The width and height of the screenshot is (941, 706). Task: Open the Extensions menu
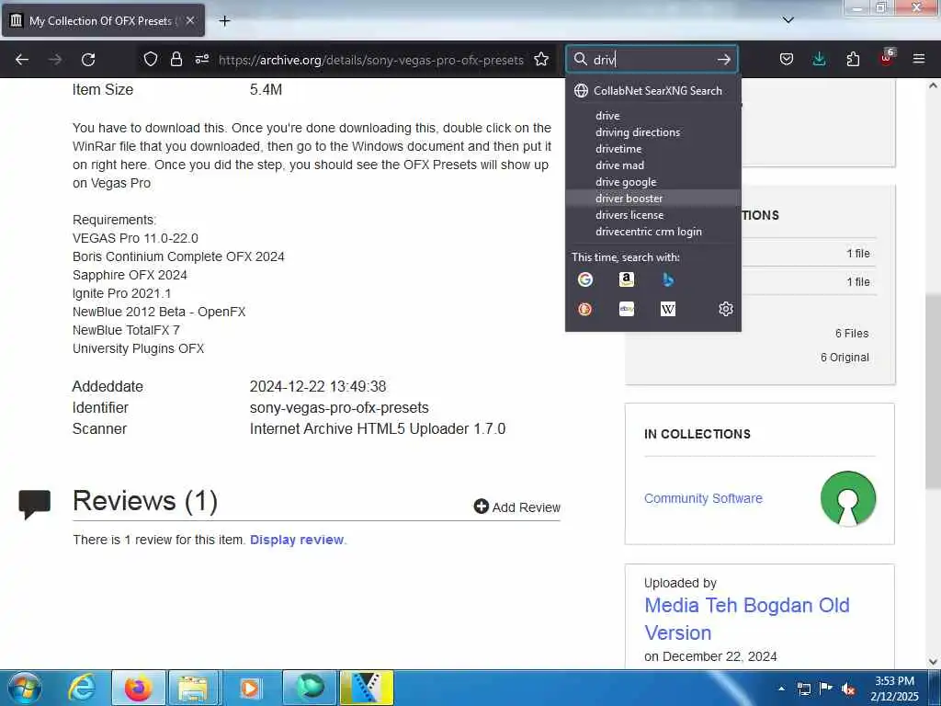[853, 60]
